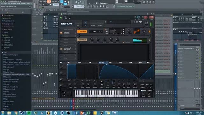Image resolution: width=204 pixels, height=115 pixels.
Task: Click the download icon beside the news panel
Action: coord(114,6)
